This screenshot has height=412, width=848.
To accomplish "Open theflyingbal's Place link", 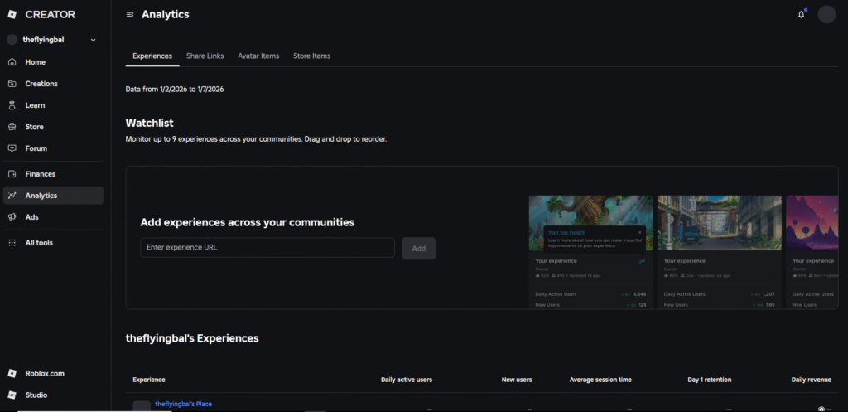I will 183,404.
